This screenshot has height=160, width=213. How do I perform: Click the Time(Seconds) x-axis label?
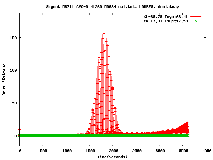click(112, 157)
